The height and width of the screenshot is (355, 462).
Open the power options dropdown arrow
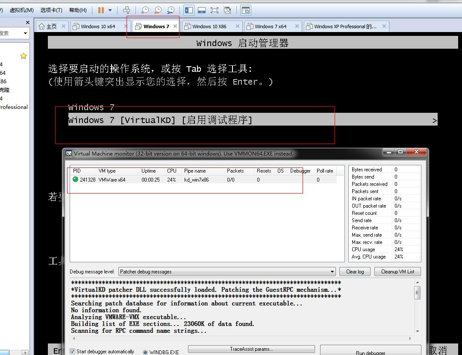tap(110, 10)
